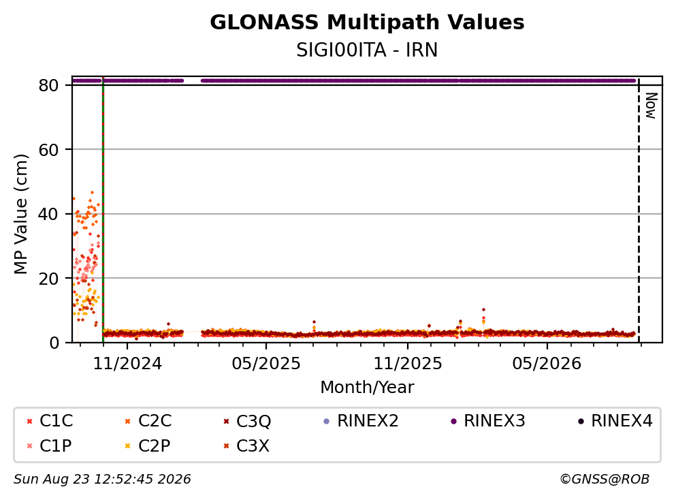Click the RINEX4 legend dot
Image resolution: width=676 pixels, height=500 pixels.
pyautogui.click(x=581, y=421)
